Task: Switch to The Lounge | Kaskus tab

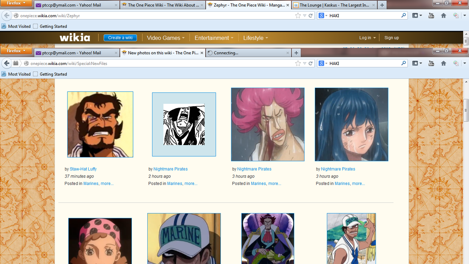Action: (x=334, y=5)
